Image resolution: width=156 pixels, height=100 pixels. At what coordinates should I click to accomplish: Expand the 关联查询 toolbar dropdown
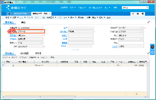tap(56, 18)
